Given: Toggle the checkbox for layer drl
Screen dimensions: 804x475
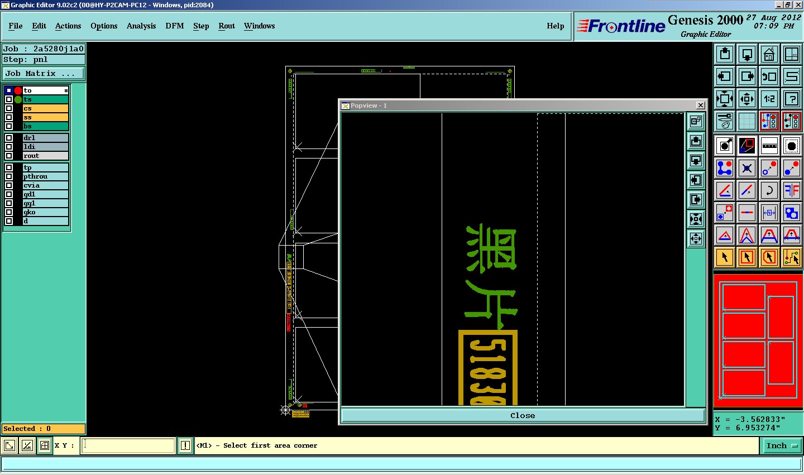Looking at the screenshot, I should click(9, 138).
